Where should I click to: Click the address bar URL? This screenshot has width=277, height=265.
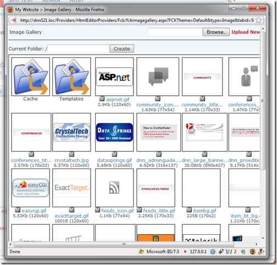click(137, 20)
